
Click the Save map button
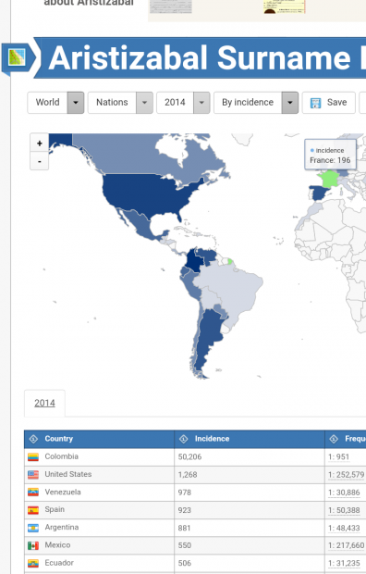point(328,103)
